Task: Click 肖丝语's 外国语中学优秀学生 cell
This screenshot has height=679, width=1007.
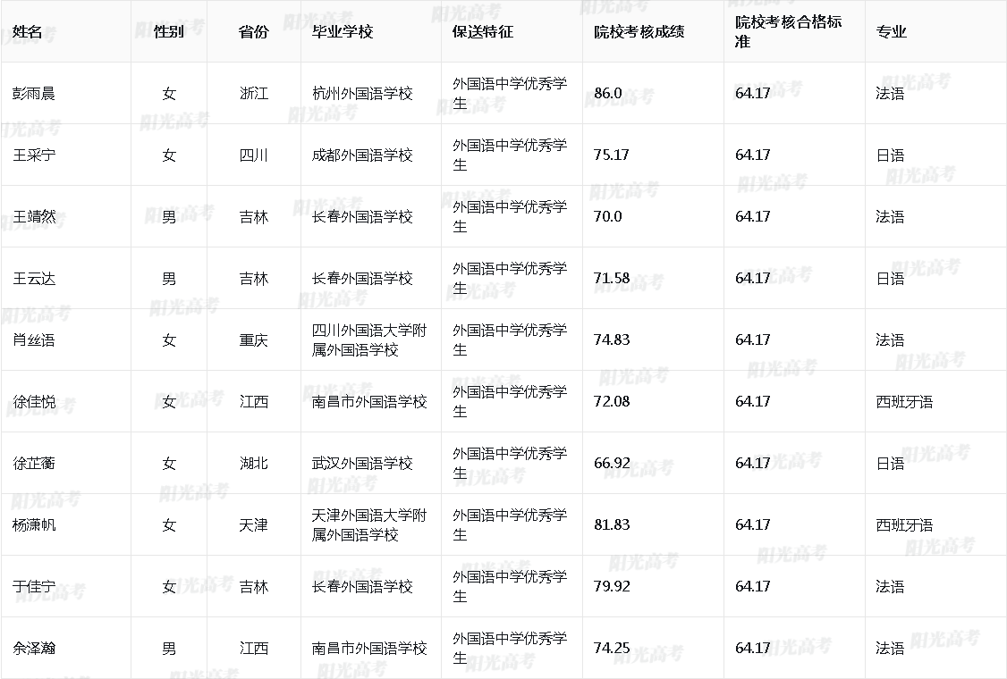Action: pyautogui.click(x=510, y=339)
